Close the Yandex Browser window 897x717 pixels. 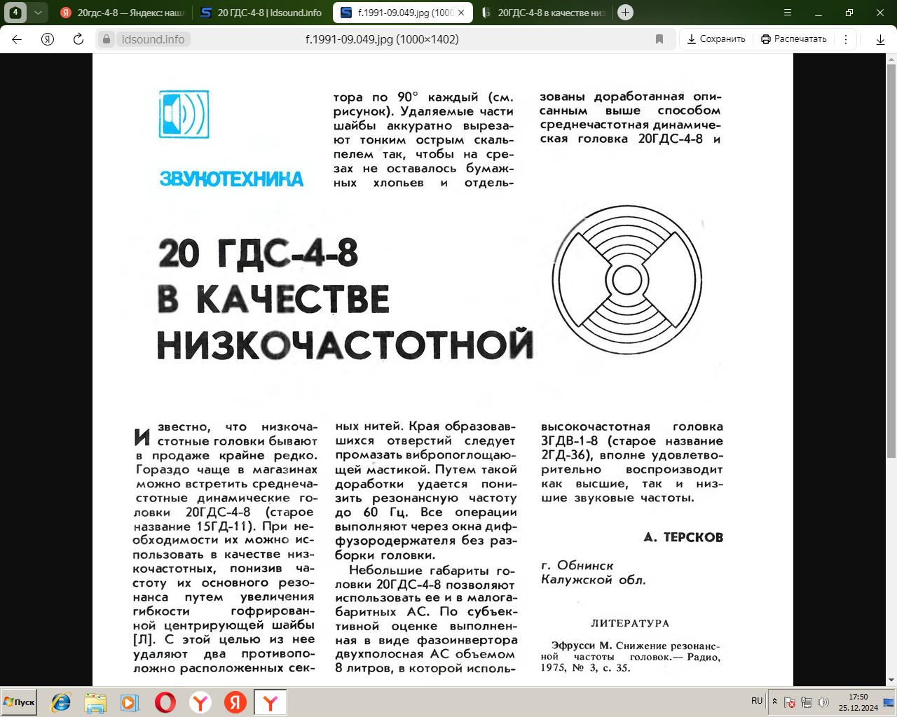[x=880, y=13]
